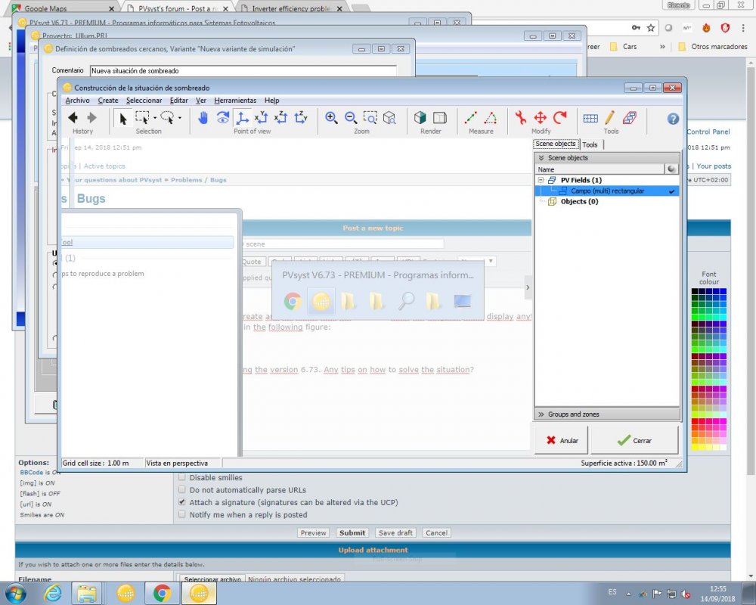Click the orbit eye view icon
This screenshot has height=605, width=756.
tap(223, 117)
